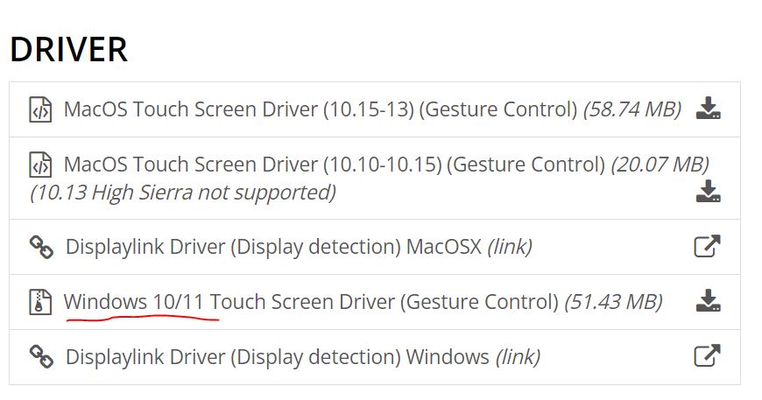
Task: Open the external link icon in the Displaylink Windows row
Action: pos(707,356)
